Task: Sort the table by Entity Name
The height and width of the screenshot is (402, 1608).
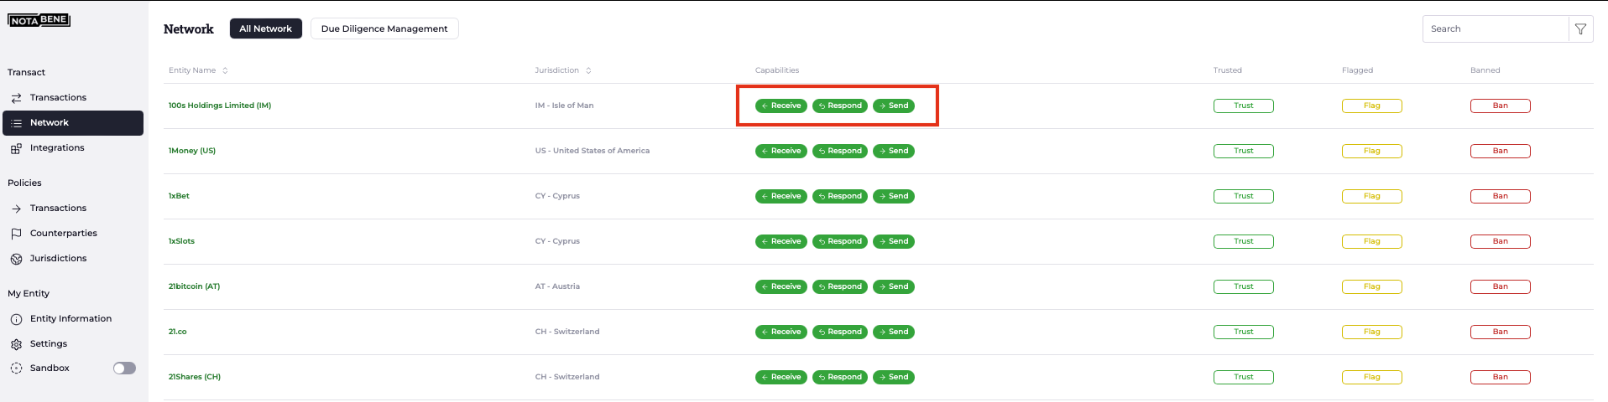Action: [x=198, y=70]
